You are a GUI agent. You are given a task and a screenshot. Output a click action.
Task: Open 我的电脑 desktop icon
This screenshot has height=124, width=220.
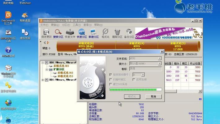[x=8, y=2]
